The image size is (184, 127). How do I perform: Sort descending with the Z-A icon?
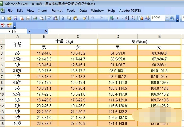click(x=134, y=18)
